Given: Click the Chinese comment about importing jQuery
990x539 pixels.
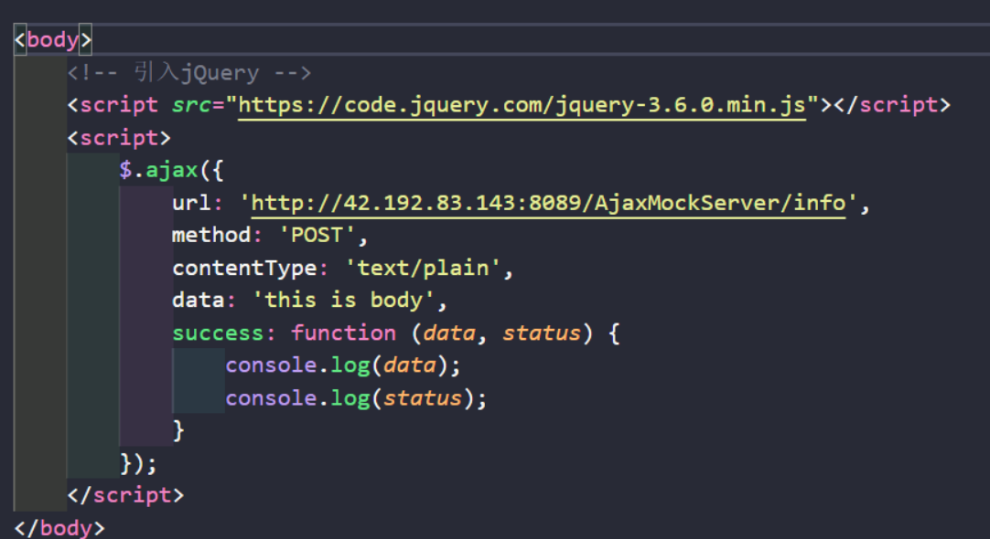Looking at the screenshot, I should pyautogui.click(x=189, y=73).
